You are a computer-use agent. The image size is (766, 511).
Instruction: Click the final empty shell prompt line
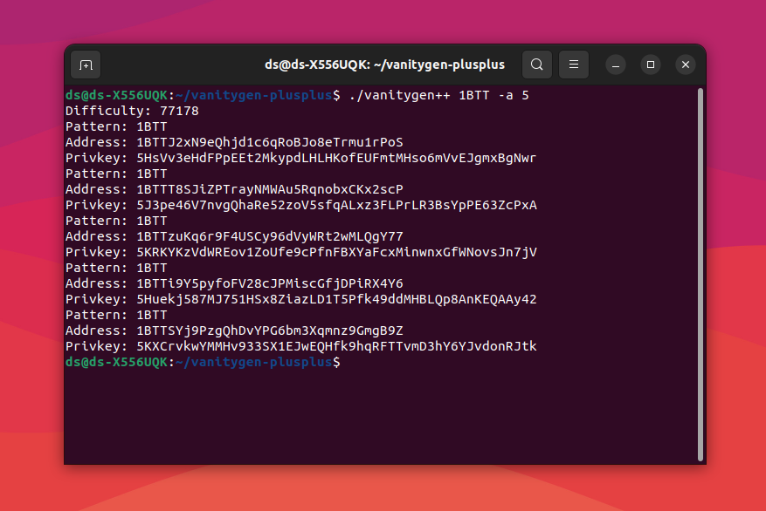[x=203, y=362]
